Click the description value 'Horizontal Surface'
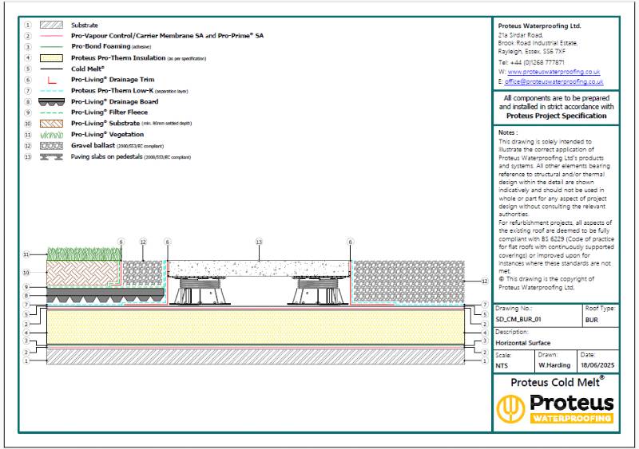Viewport: 639px width, 449px height. point(523,343)
